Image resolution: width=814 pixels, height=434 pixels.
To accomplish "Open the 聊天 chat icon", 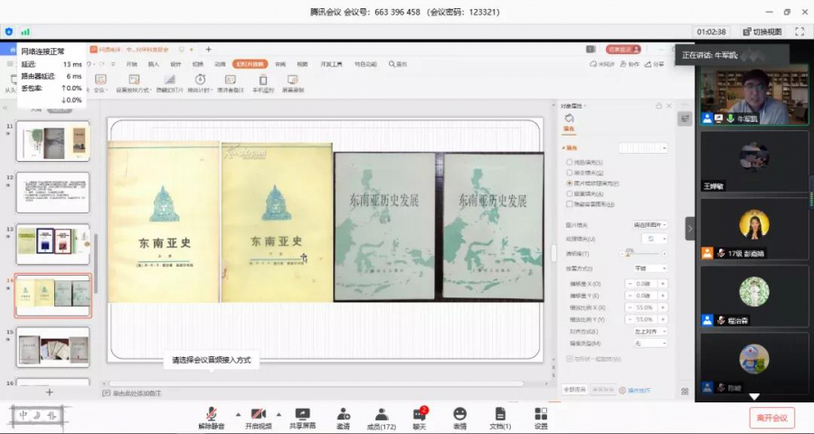I will [x=419, y=417].
